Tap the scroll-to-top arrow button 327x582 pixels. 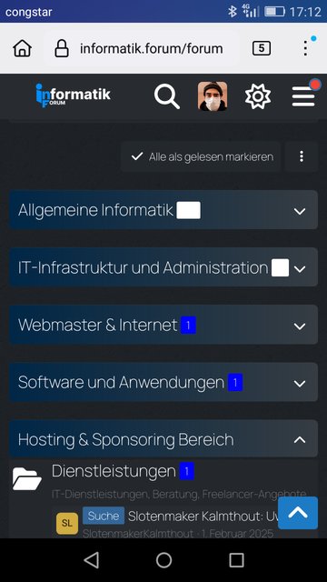pos(298,513)
